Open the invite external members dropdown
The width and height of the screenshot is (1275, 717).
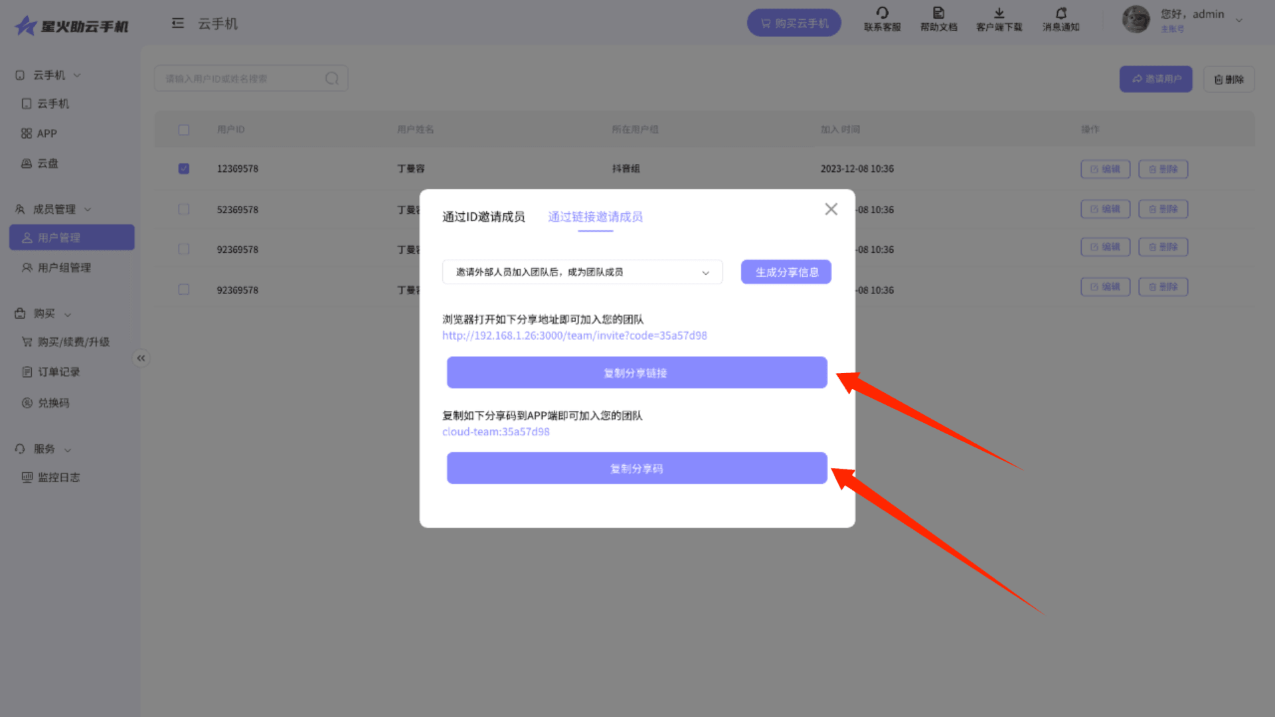[582, 272]
